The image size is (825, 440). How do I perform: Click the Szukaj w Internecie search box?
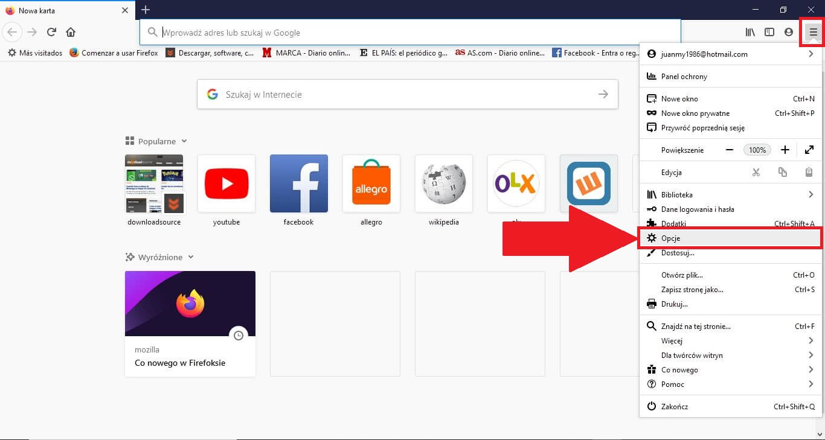[x=407, y=94]
